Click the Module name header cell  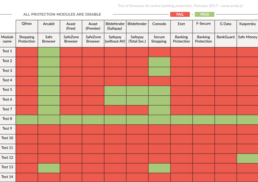[x=7, y=39]
